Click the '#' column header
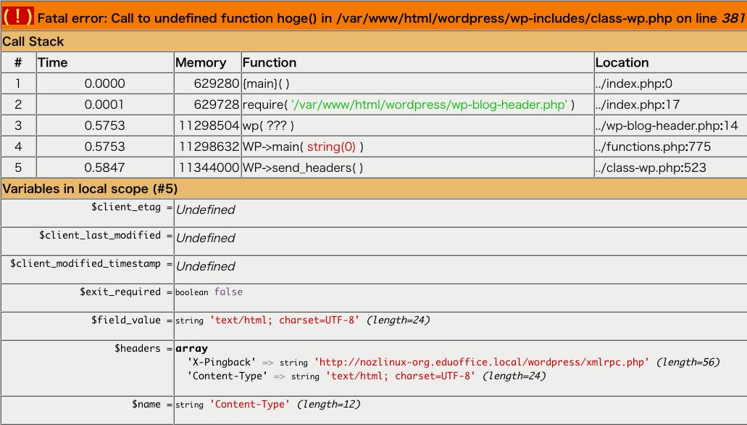Viewport: 747px width, 425px height. (18, 62)
